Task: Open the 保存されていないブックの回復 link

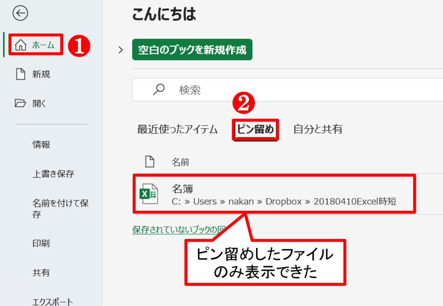Action: 179,229
